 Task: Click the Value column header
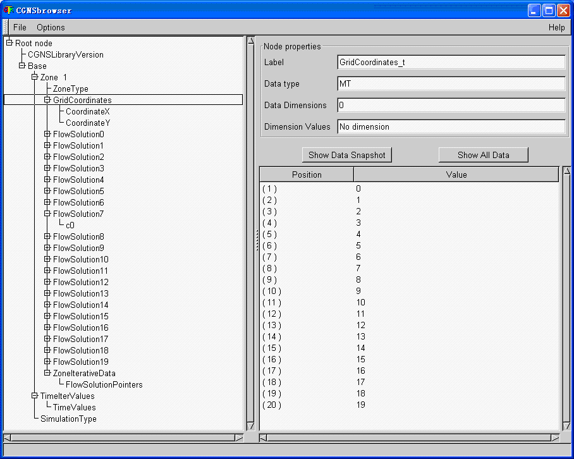[x=456, y=174]
